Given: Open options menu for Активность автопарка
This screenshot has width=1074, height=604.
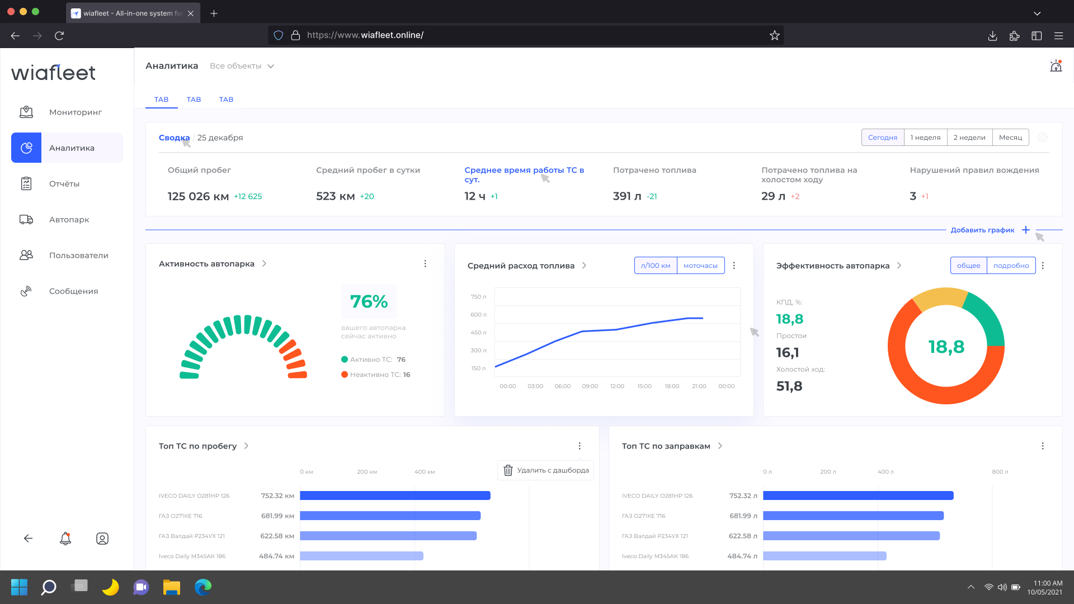Looking at the screenshot, I should pos(425,263).
